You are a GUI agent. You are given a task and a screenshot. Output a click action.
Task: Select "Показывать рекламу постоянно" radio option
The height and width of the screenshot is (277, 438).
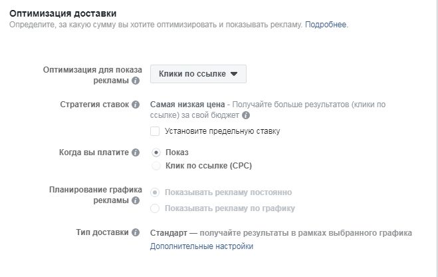pos(156,192)
